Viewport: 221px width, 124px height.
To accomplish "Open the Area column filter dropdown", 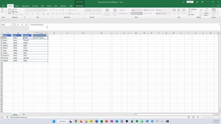I will pyautogui.click(x=22, y=35).
